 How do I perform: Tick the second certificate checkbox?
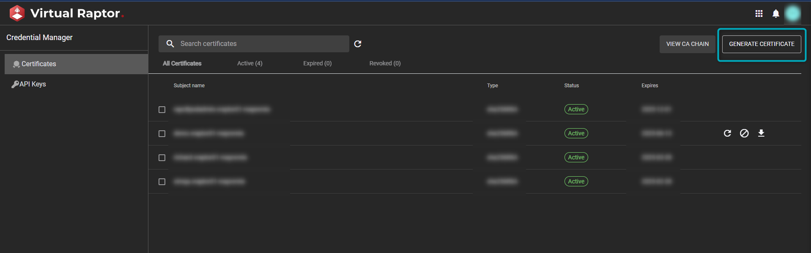coord(162,134)
